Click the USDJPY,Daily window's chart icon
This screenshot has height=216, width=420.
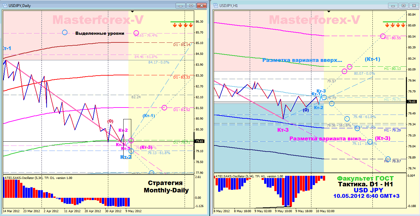(x=4, y=5)
